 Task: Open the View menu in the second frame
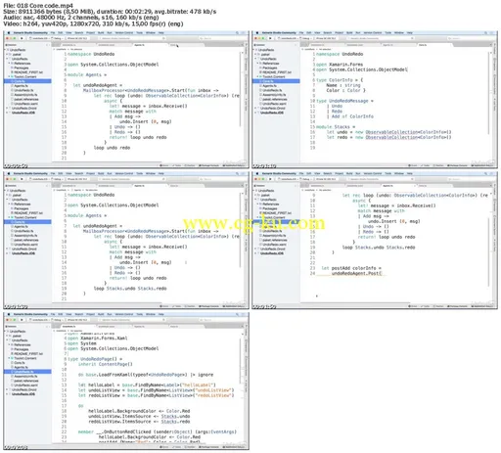point(317,33)
